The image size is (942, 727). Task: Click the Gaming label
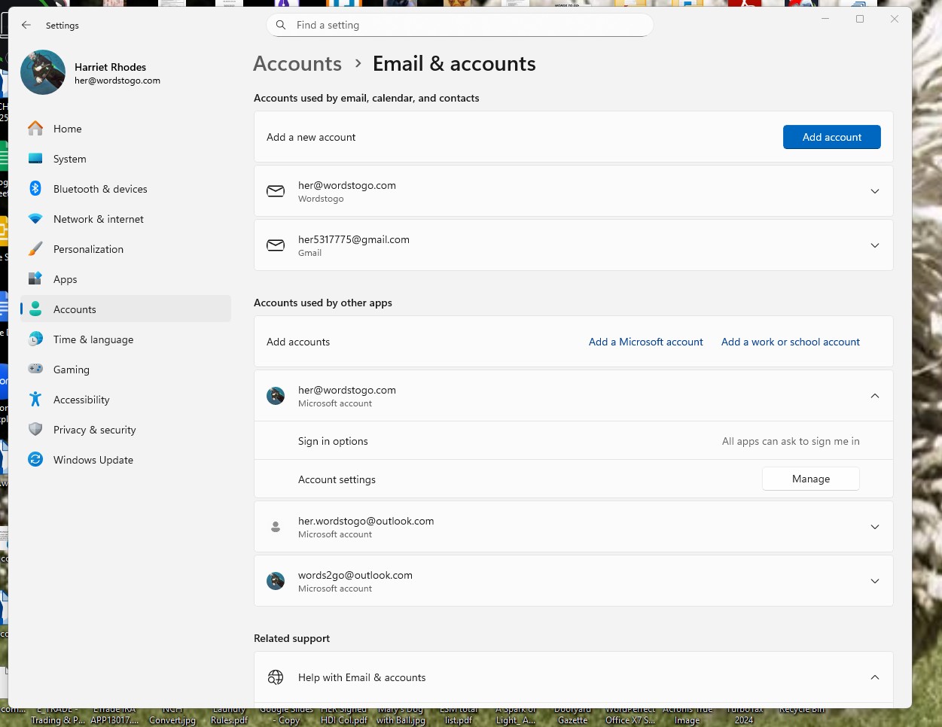[x=72, y=370]
